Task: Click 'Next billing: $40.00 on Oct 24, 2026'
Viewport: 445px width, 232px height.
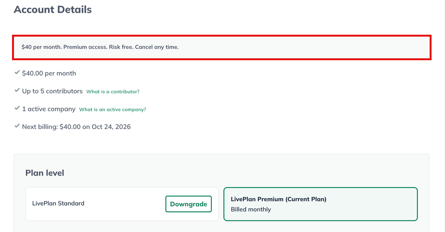Action: 76,127
